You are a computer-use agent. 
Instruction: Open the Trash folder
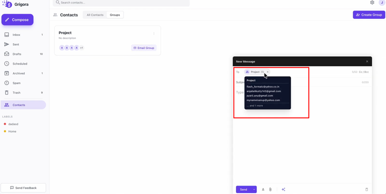pyautogui.click(x=23, y=93)
